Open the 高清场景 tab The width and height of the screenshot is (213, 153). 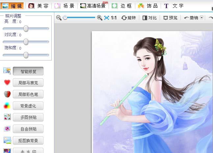click(x=94, y=6)
